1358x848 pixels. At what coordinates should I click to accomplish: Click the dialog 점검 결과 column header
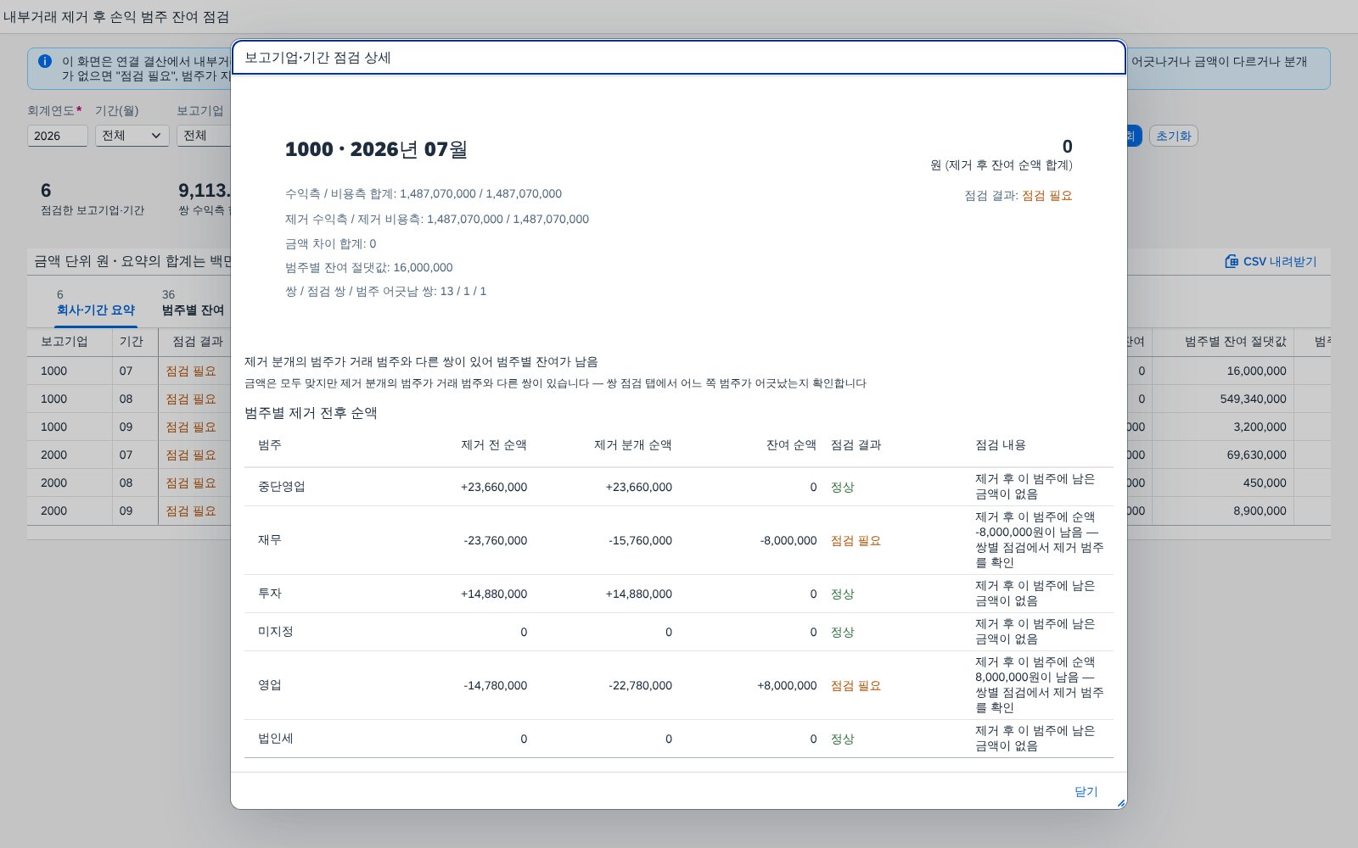click(x=856, y=445)
